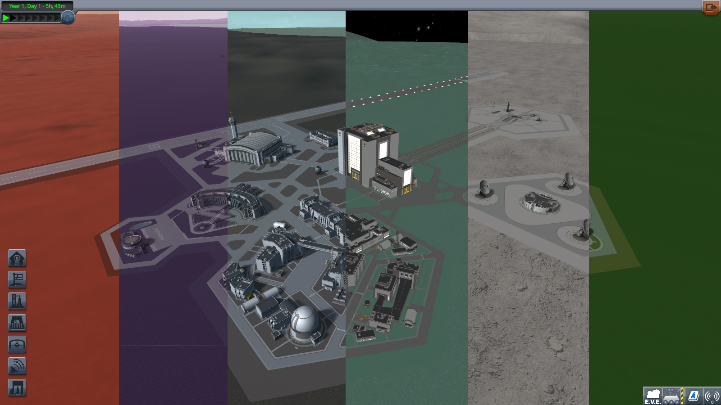
Task: Open the Runway 09 sidebar icon
Action: point(17,323)
